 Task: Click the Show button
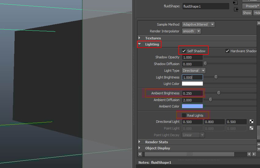(247, 13)
